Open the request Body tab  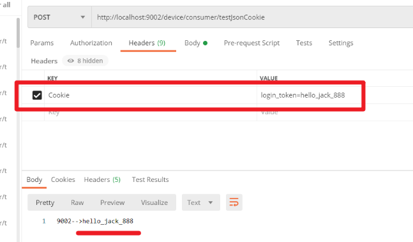point(196,43)
